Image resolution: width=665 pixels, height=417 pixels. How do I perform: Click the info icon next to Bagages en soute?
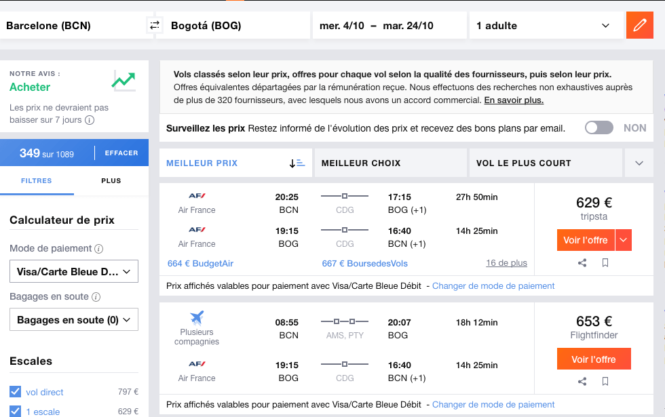(96, 297)
